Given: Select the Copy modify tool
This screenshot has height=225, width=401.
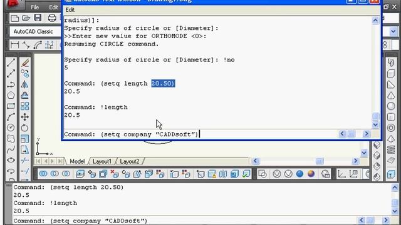Looking at the screenshot, I should point(25,74).
